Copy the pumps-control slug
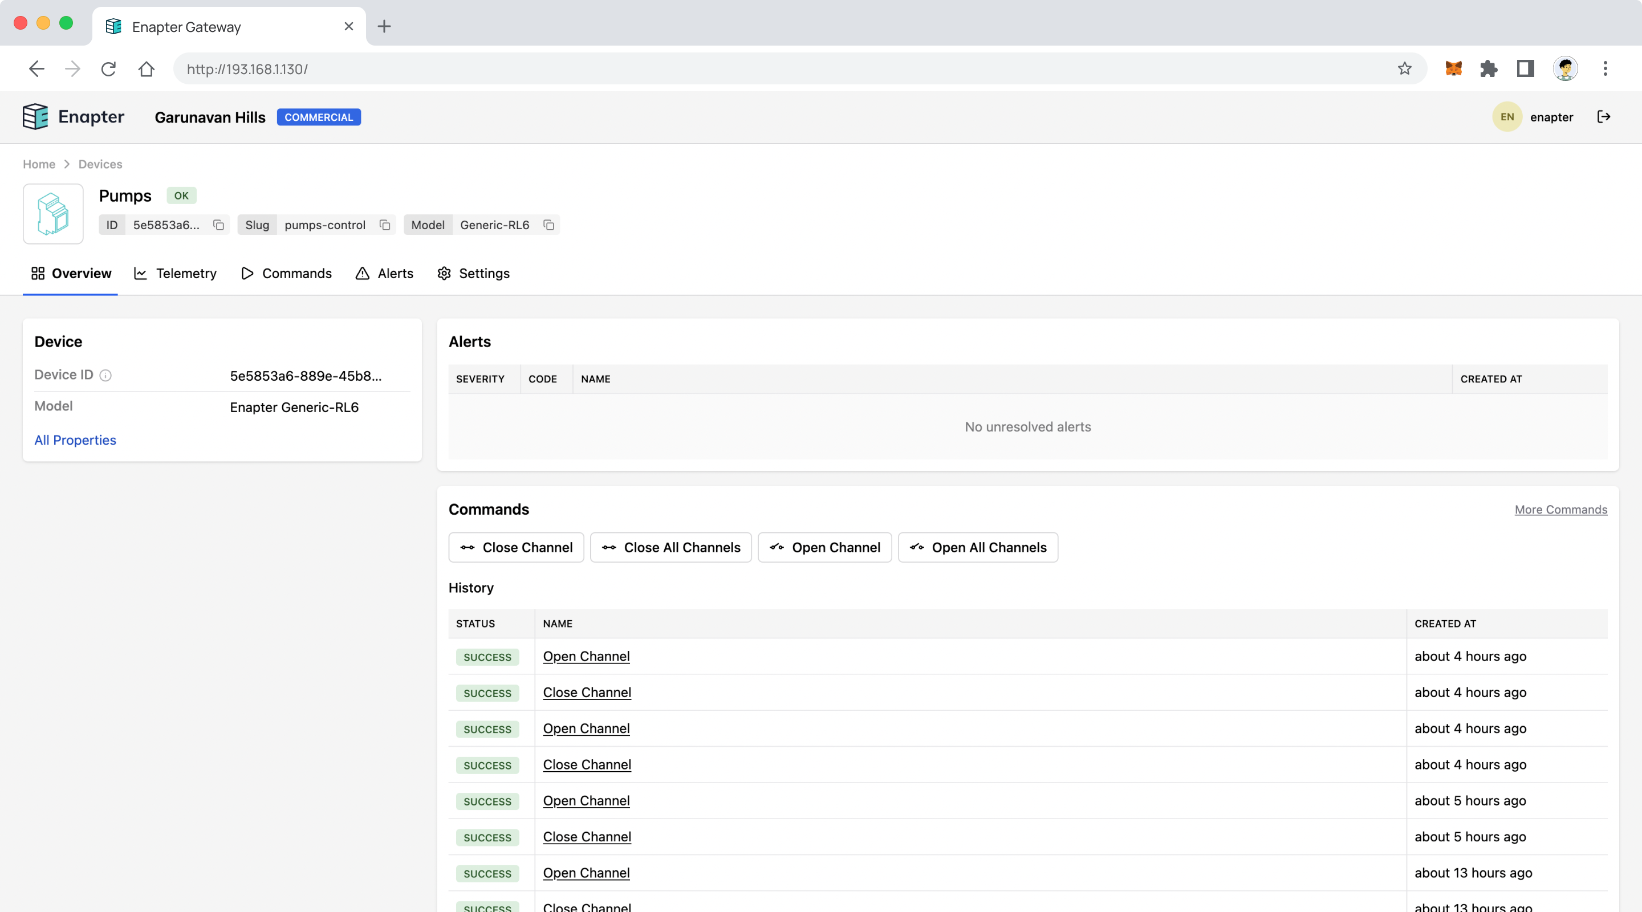This screenshot has height=912, width=1642. pos(384,225)
